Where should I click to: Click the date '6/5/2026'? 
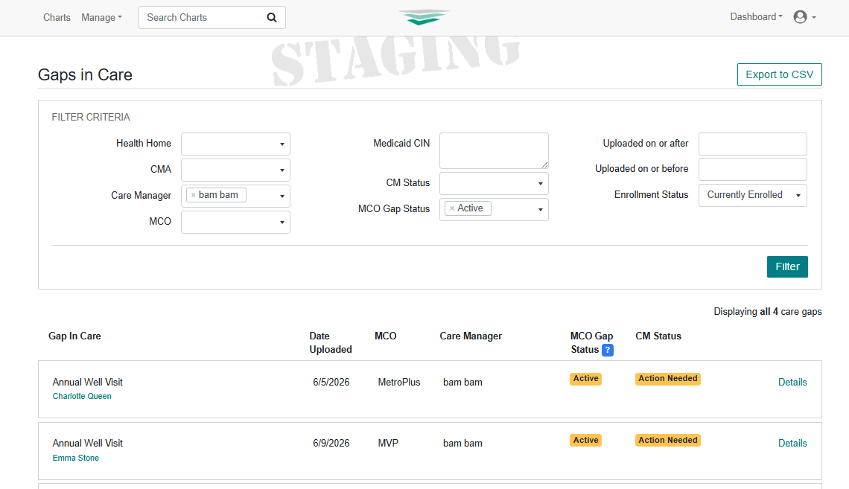pos(331,382)
